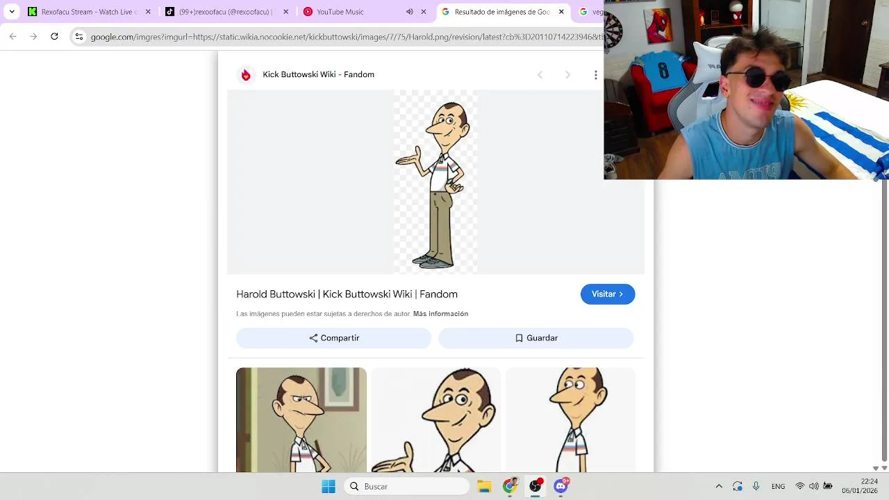
Task: Open Google Chrome from taskbar
Action: (x=510, y=486)
